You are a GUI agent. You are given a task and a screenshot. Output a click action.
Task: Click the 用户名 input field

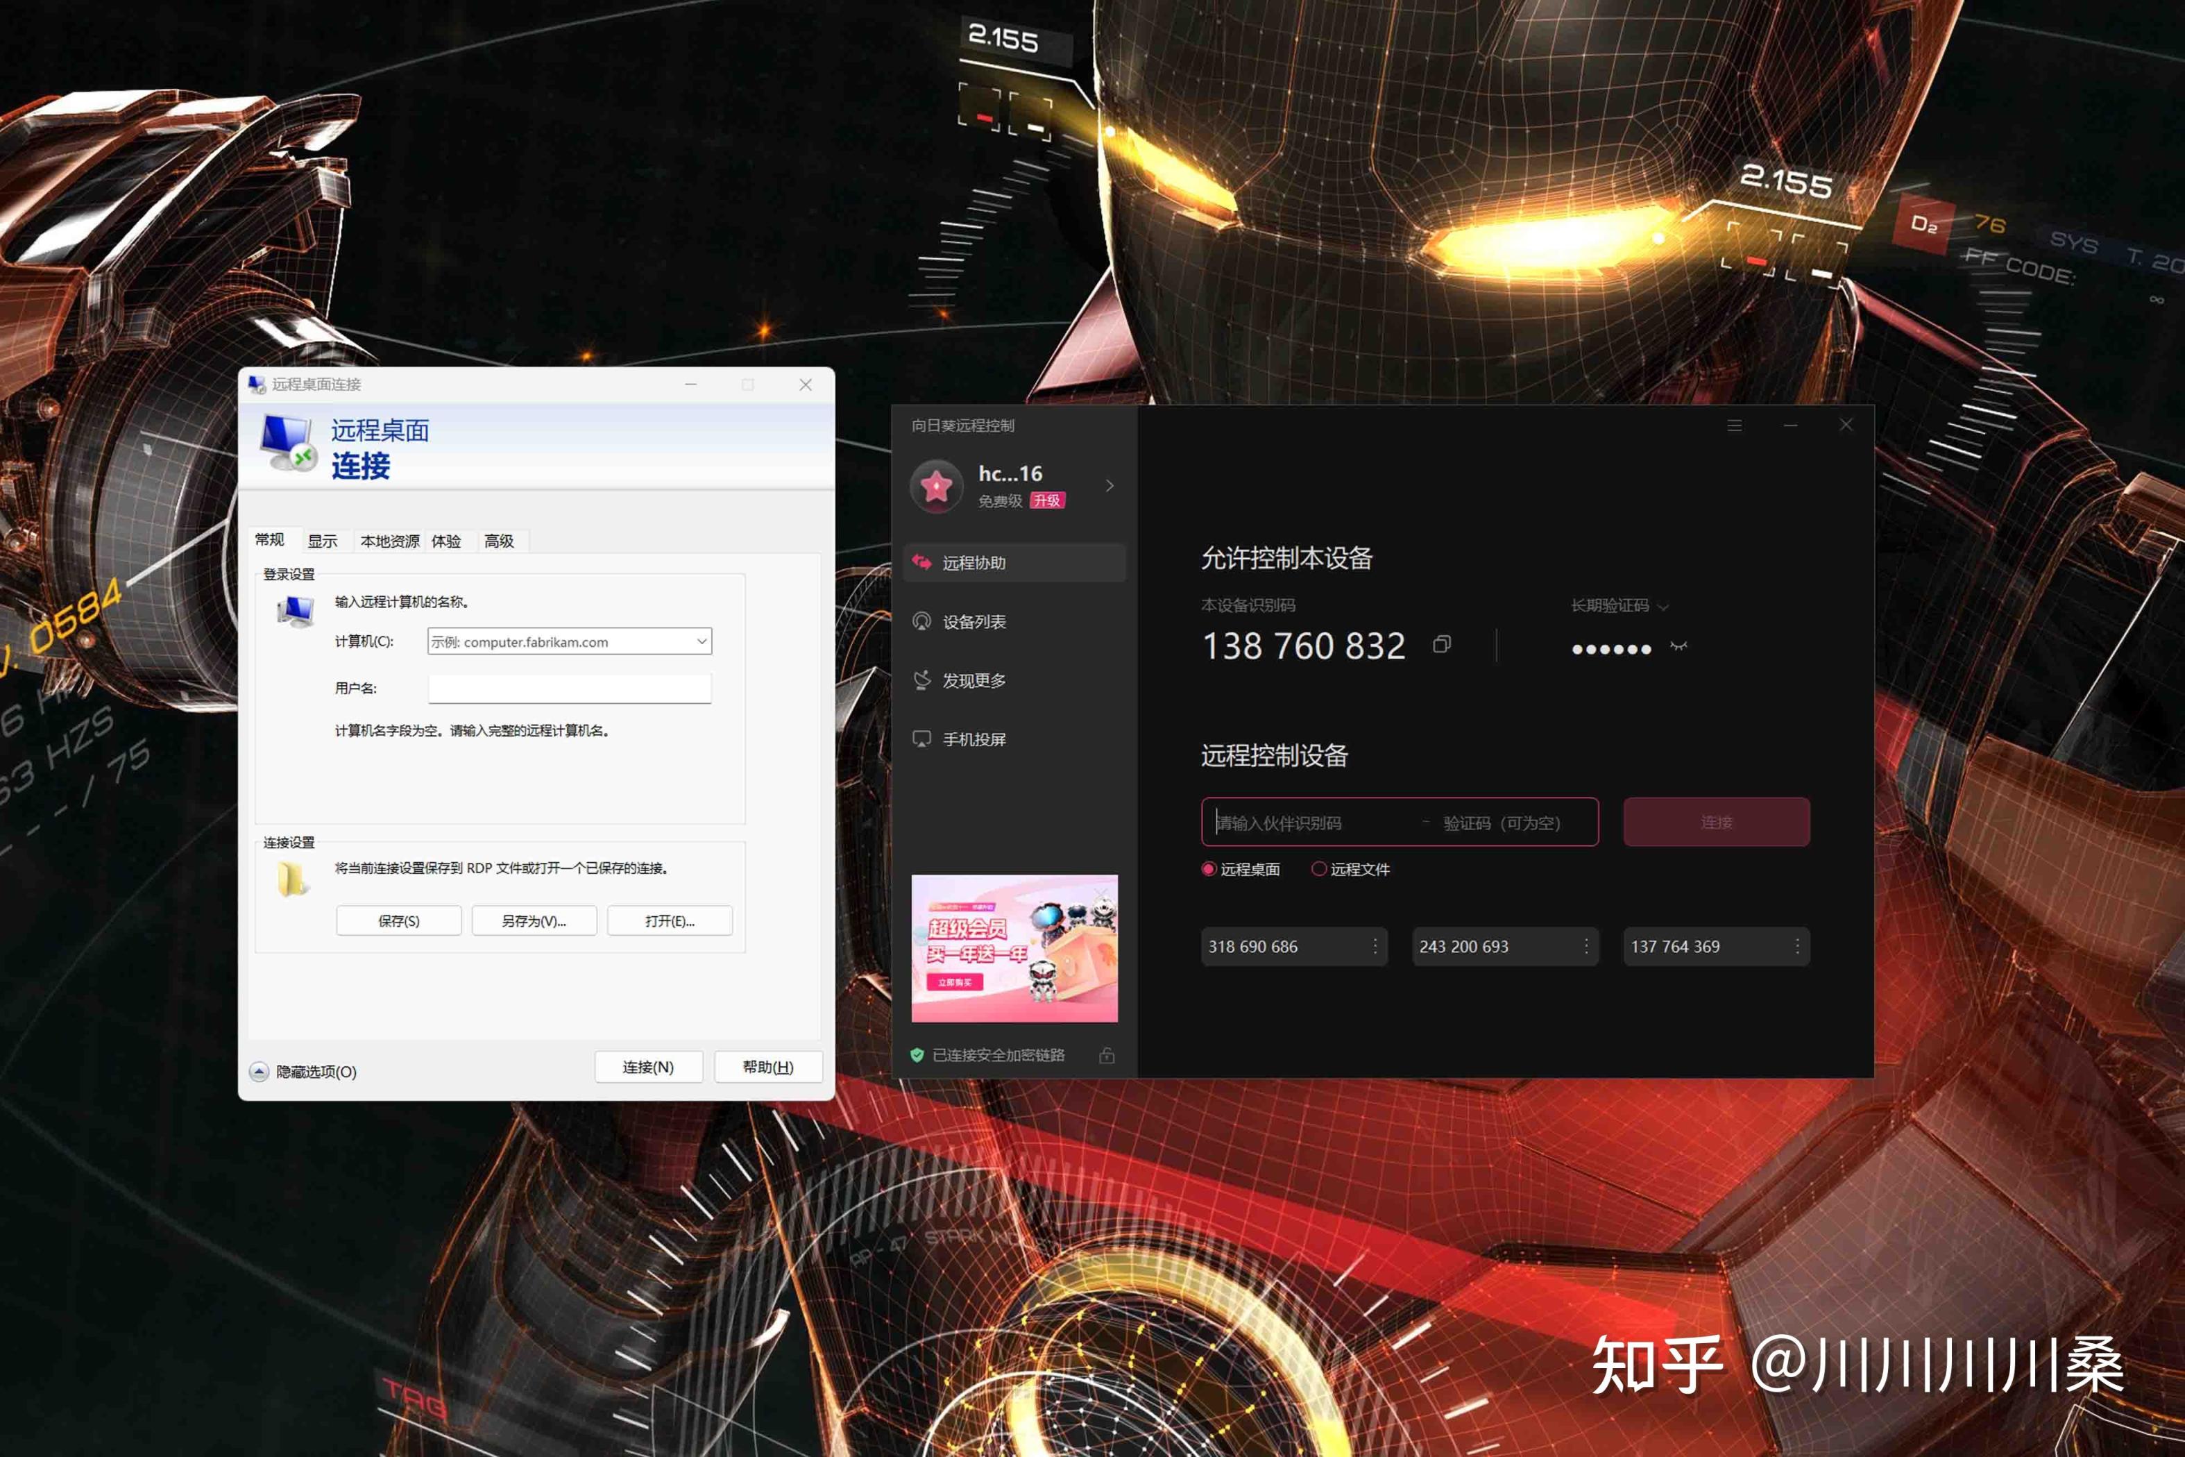[x=569, y=689]
